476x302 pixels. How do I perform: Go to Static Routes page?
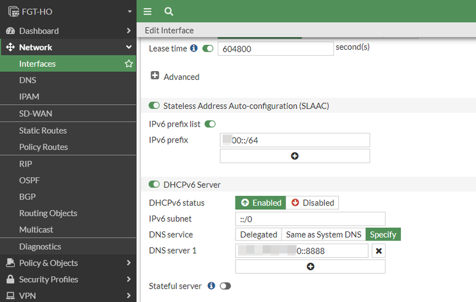(43, 130)
